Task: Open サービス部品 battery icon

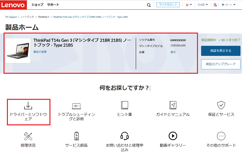Action: click(77, 136)
